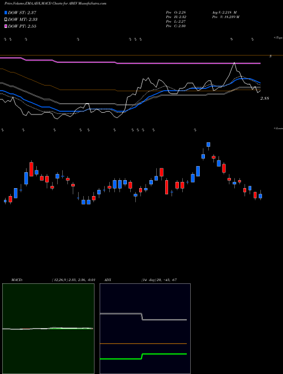Click the 'ADX' panel heading
This screenshot has width=283, height=374.
(108, 280)
